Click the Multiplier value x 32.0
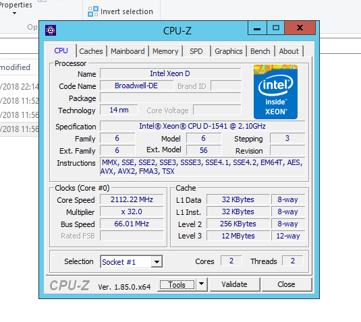This screenshot has width=361, height=322. [x=132, y=212]
